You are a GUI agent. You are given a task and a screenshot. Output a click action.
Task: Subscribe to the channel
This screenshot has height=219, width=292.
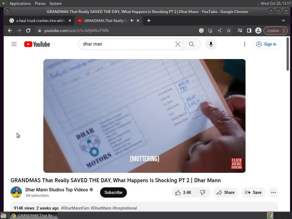point(113,192)
